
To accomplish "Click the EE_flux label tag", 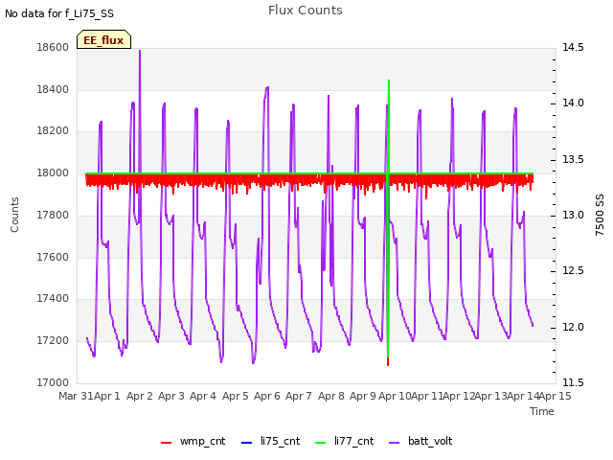I will click(x=103, y=39).
